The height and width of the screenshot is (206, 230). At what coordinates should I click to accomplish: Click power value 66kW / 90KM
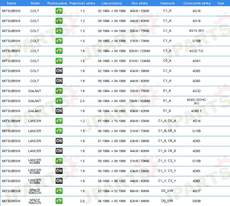[139, 191]
